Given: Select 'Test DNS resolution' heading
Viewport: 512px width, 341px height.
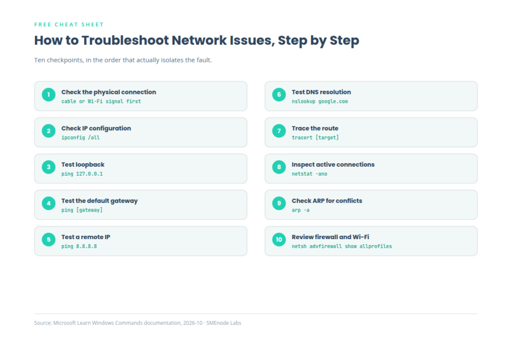Looking at the screenshot, I should click(321, 92).
